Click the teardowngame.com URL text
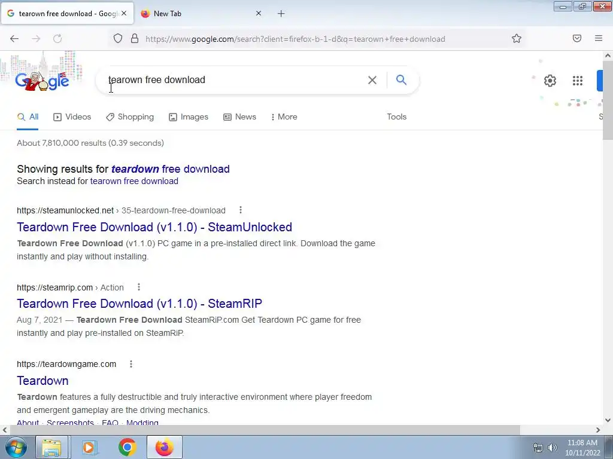 pos(66,364)
